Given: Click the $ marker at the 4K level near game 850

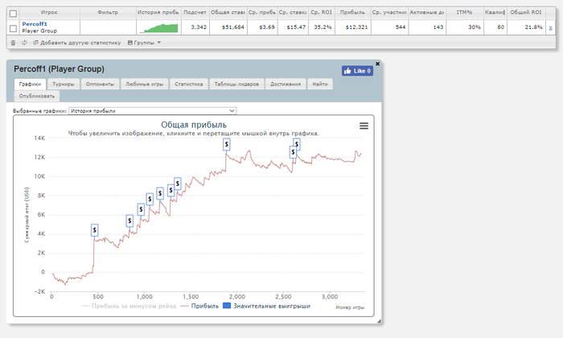Looking at the screenshot, I should point(129,221).
